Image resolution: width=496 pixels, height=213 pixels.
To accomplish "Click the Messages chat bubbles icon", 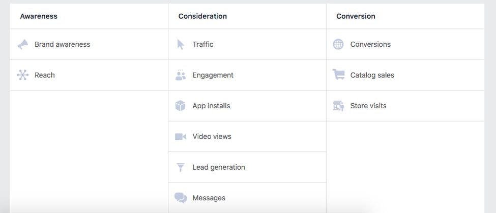I will coord(181,198).
